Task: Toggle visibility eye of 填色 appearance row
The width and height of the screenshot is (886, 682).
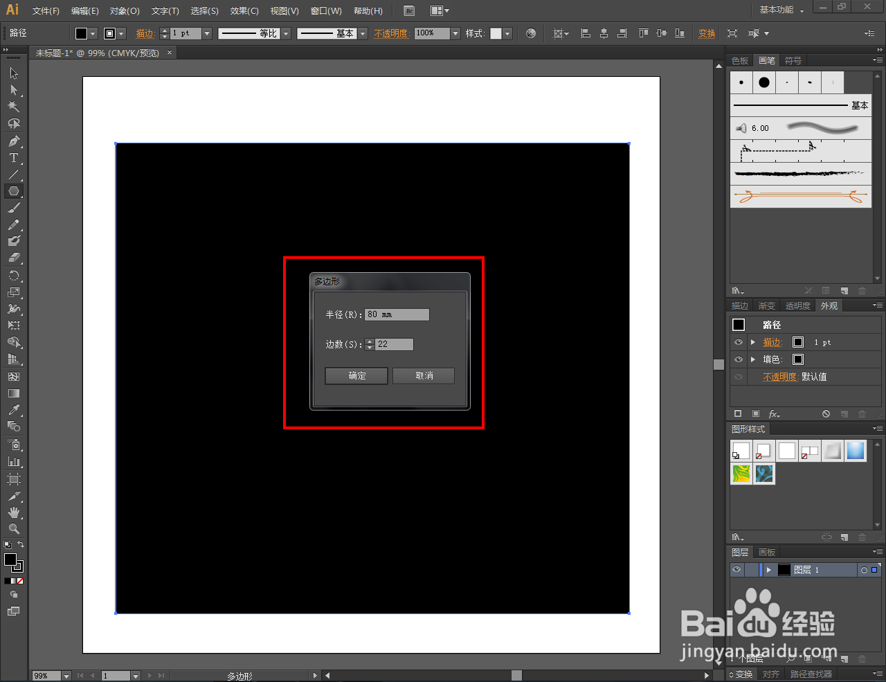Action: (739, 359)
